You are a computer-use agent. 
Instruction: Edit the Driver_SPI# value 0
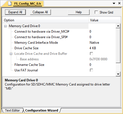coord(90,37)
